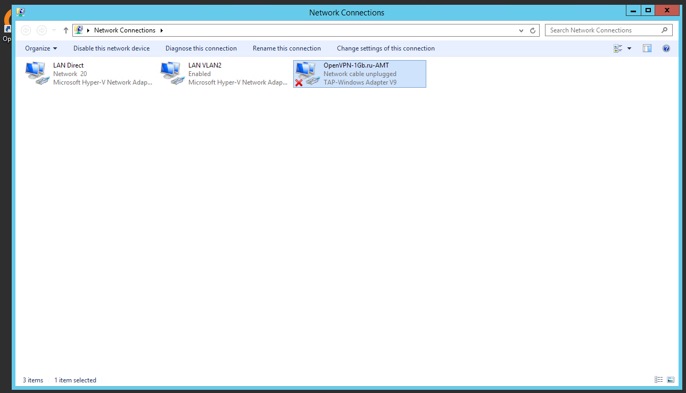Viewport: 686px width, 393px height.
Task: Click Disable this network device
Action: coord(111,48)
